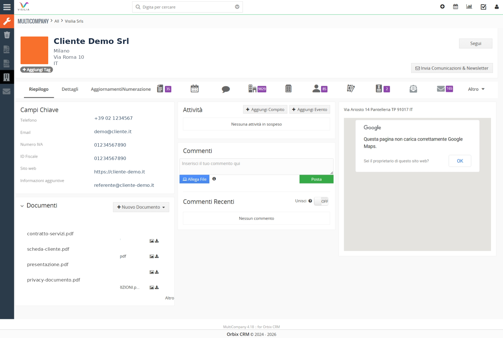Expand the Altro tab dropdown

(476, 89)
